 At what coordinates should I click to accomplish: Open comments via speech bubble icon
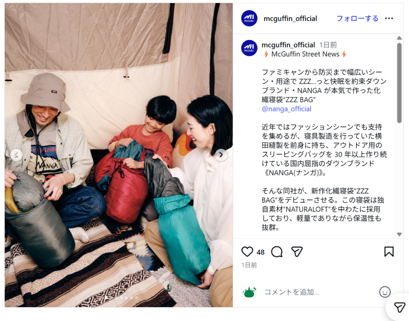click(277, 252)
